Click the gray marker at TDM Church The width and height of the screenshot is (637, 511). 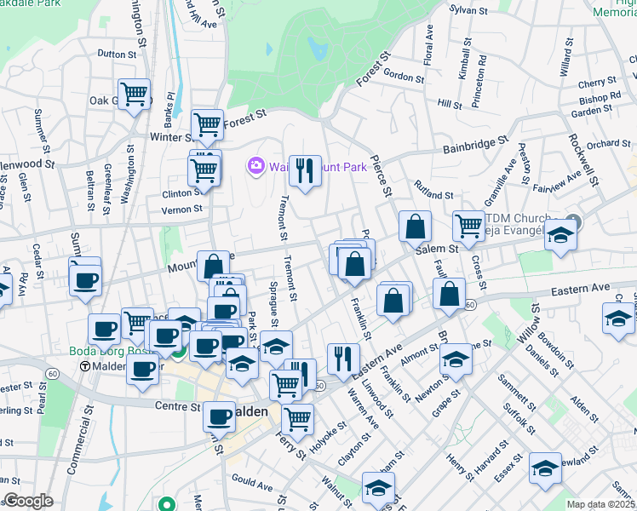[576, 221]
